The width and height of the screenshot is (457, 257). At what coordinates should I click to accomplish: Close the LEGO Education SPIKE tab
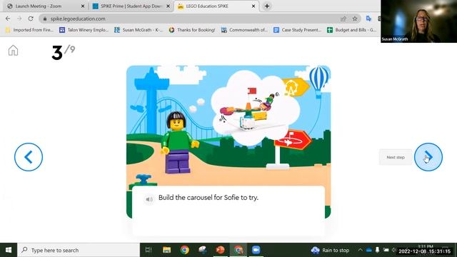pyautogui.click(x=253, y=6)
